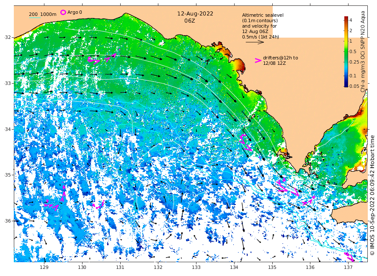Click the color bar tick value 1
The image size is (377, 276).
pyautogui.click(x=351, y=41)
